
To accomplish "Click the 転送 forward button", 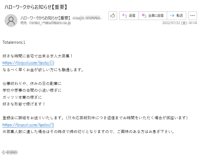I will 177,16.
